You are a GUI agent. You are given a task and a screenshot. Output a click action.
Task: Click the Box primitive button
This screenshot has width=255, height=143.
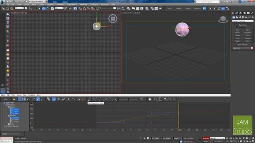237,30
